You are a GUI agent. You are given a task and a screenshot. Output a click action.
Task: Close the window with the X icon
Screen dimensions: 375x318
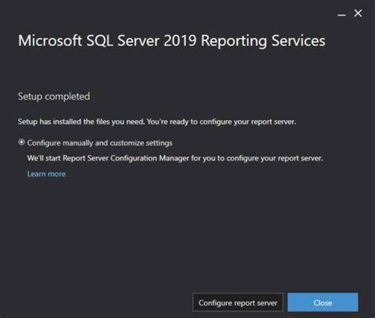pyautogui.click(x=358, y=13)
